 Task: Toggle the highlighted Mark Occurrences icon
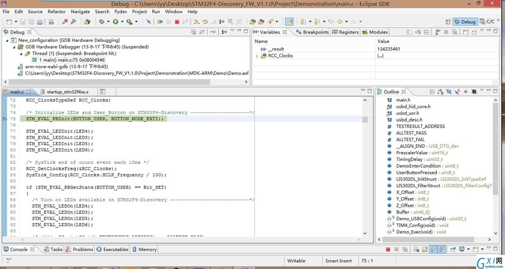coord(289,22)
